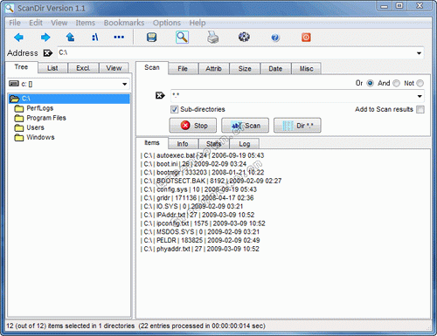Switch to the left panel View tab
The height and width of the screenshot is (336, 437).
[x=114, y=68]
